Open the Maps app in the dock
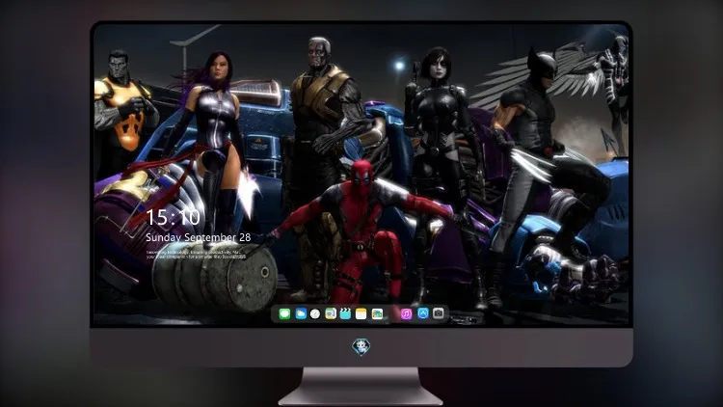Viewport: 723px width, 407px height. click(x=331, y=313)
